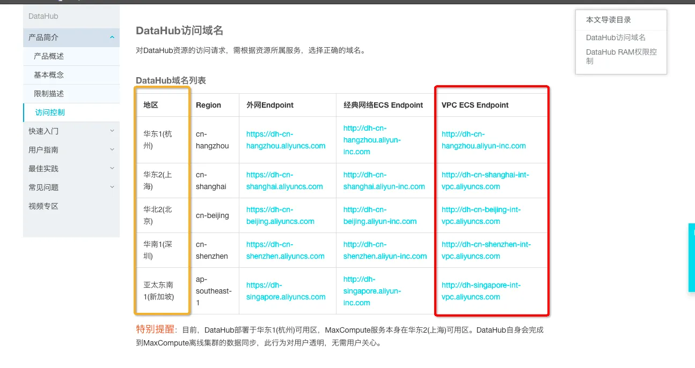The image size is (695, 368).
Task: Click the DataHub域名列表 subheading
Action: coord(171,80)
